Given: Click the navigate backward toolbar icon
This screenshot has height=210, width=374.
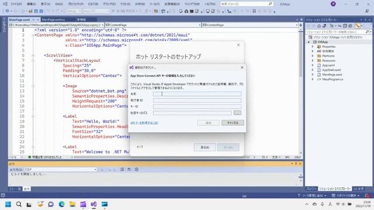Looking at the screenshot, I should coord(8,11).
